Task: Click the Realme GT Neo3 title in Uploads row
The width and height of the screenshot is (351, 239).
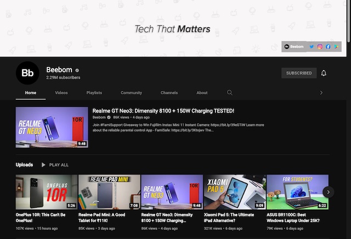Action: click(x=167, y=218)
